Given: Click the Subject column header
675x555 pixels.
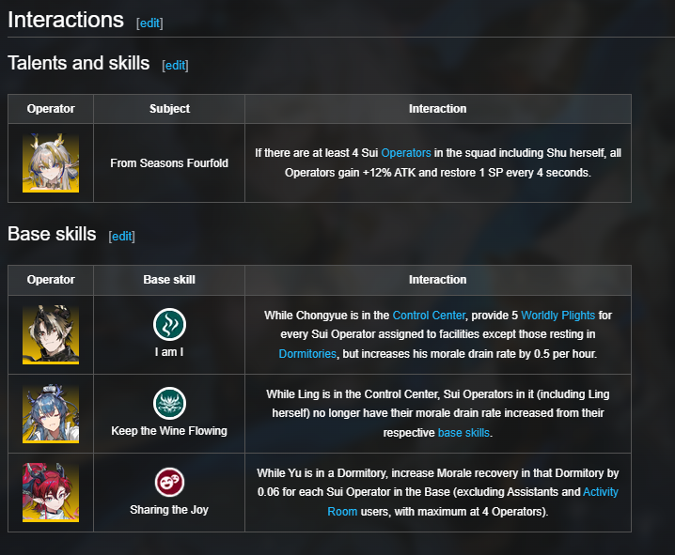Looking at the screenshot, I should [x=169, y=109].
